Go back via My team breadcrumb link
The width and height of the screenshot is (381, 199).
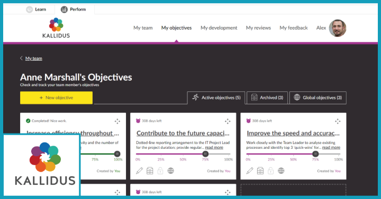34,59
